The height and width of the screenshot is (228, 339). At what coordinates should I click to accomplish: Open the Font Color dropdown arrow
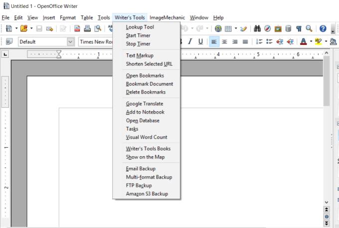311,41
